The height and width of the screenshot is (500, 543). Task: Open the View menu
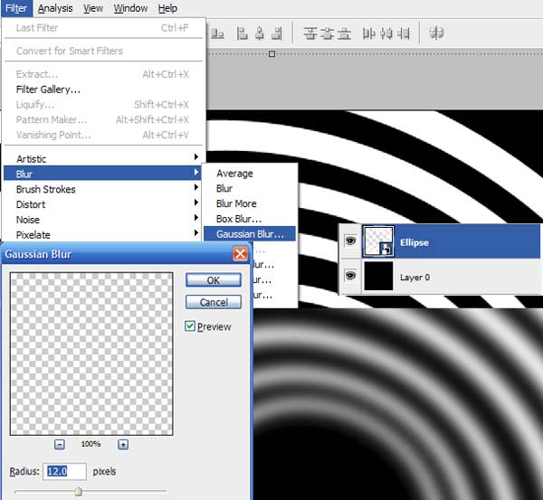click(93, 8)
